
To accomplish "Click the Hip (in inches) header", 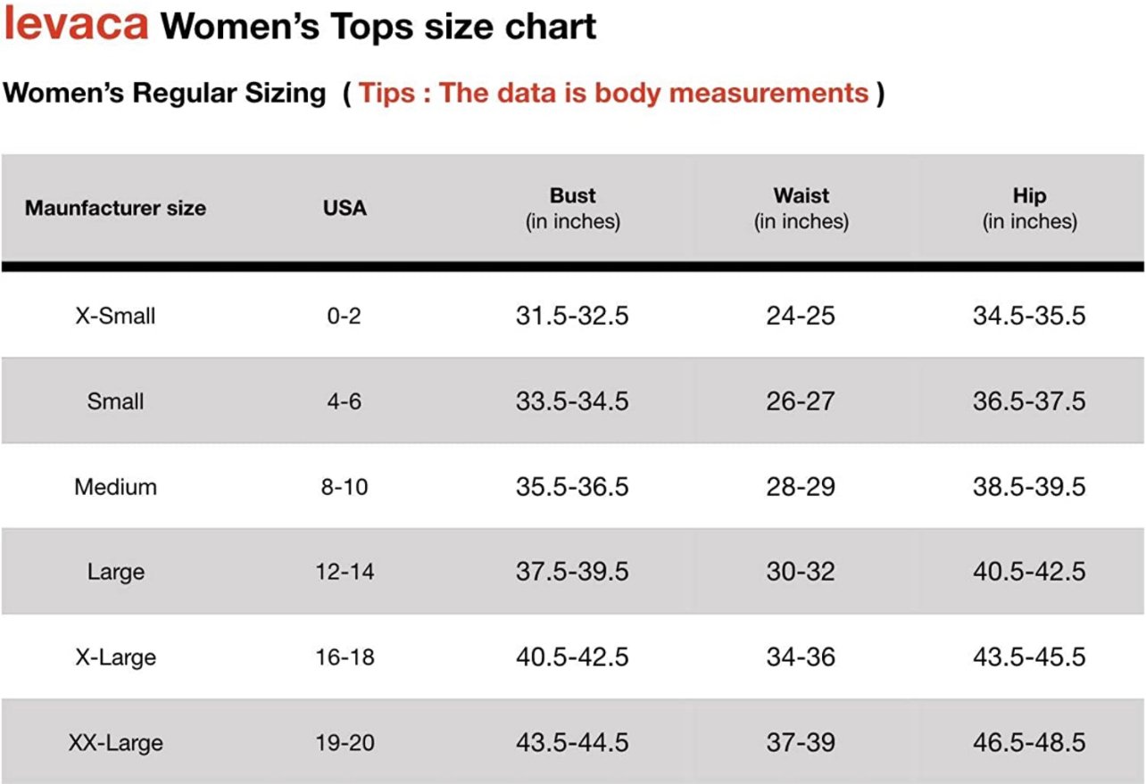I will coord(1030,209).
